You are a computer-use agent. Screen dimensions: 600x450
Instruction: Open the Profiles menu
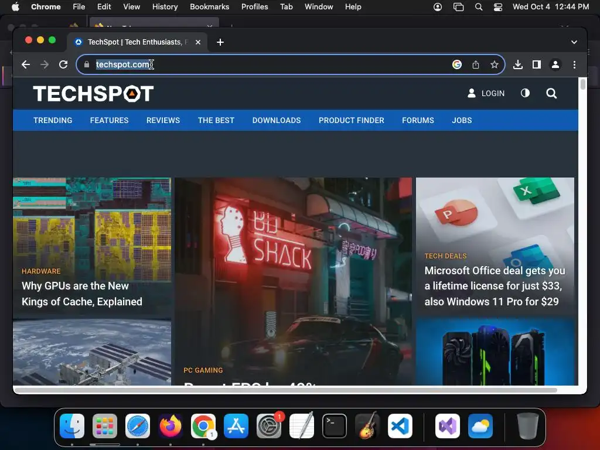(254, 6)
